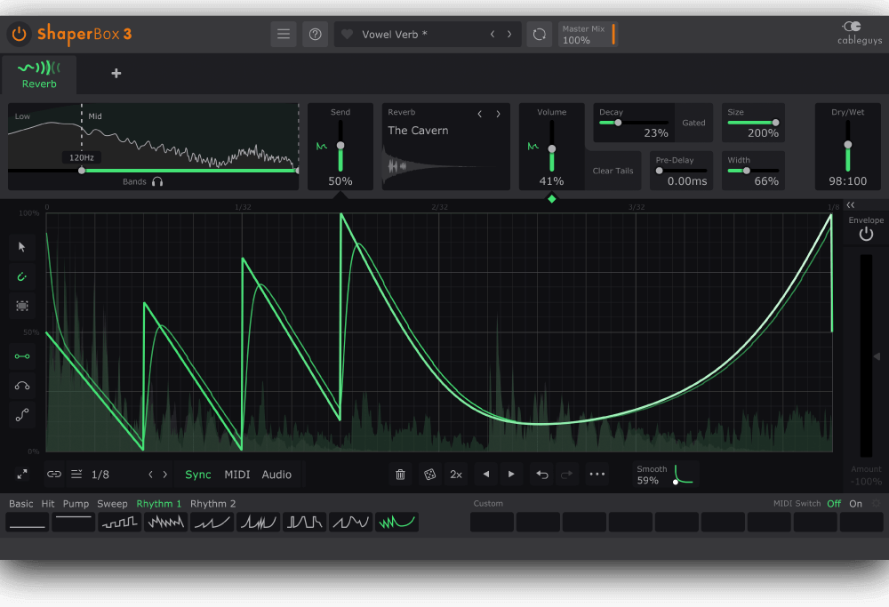Toggle the Envelope power switch
The height and width of the screenshot is (607, 889).
click(866, 234)
